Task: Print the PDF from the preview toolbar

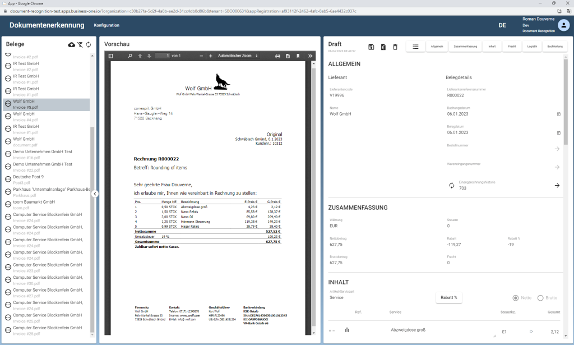Action: click(277, 56)
